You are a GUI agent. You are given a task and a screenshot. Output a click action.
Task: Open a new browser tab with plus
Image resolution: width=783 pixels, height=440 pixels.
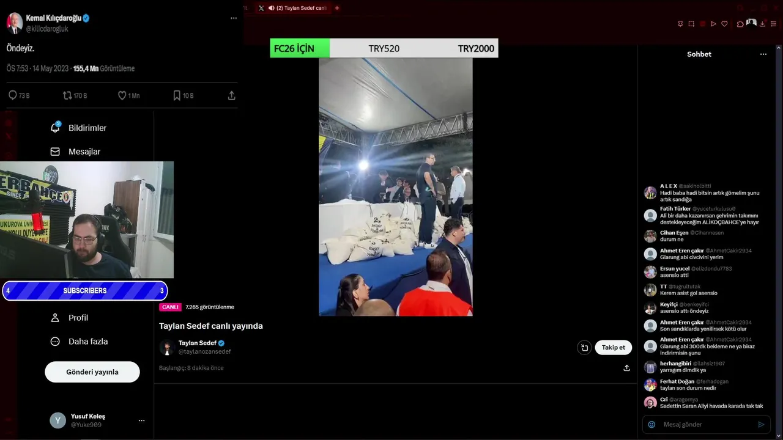(336, 8)
